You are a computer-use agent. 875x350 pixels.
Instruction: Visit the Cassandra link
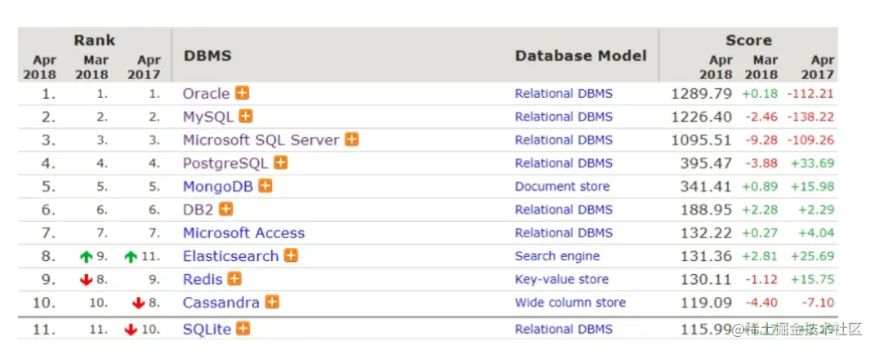[x=221, y=303]
